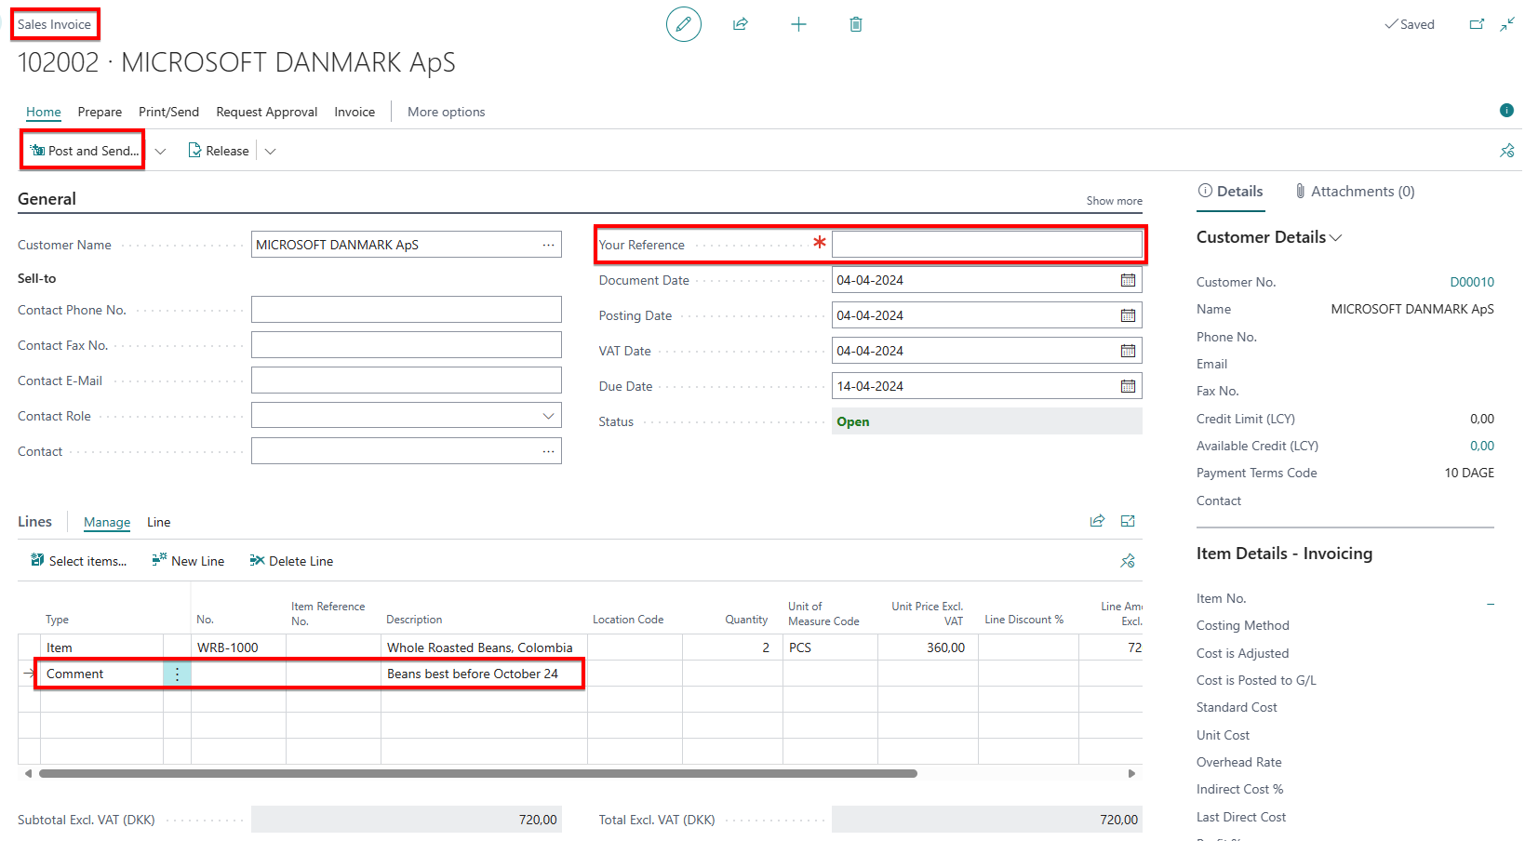Open the Prepare menu
The height and width of the screenshot is (841, 1525).
coord(100,112)
